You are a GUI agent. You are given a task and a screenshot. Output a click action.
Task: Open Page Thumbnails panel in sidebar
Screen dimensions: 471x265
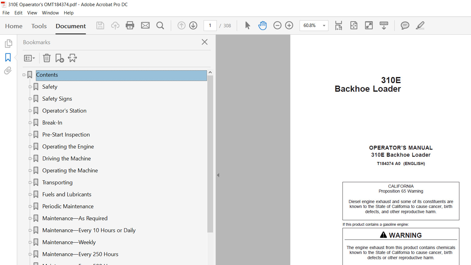8,44
